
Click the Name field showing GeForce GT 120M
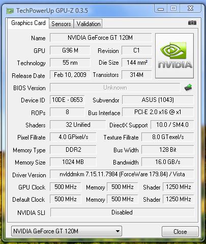pos(101,38)
